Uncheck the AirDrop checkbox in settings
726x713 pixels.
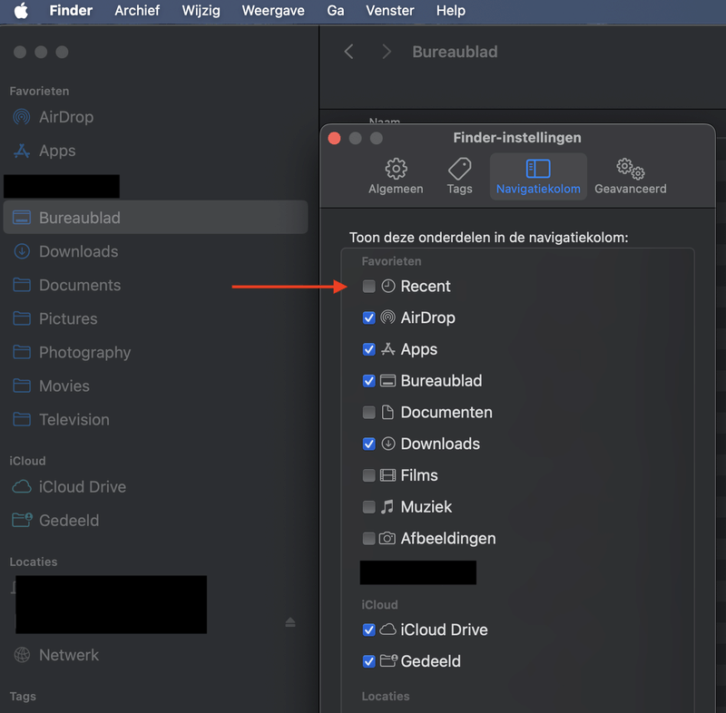click(369, 317)
